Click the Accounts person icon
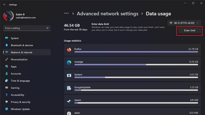Viewport: 205px width, 115px height. point(6,73)
